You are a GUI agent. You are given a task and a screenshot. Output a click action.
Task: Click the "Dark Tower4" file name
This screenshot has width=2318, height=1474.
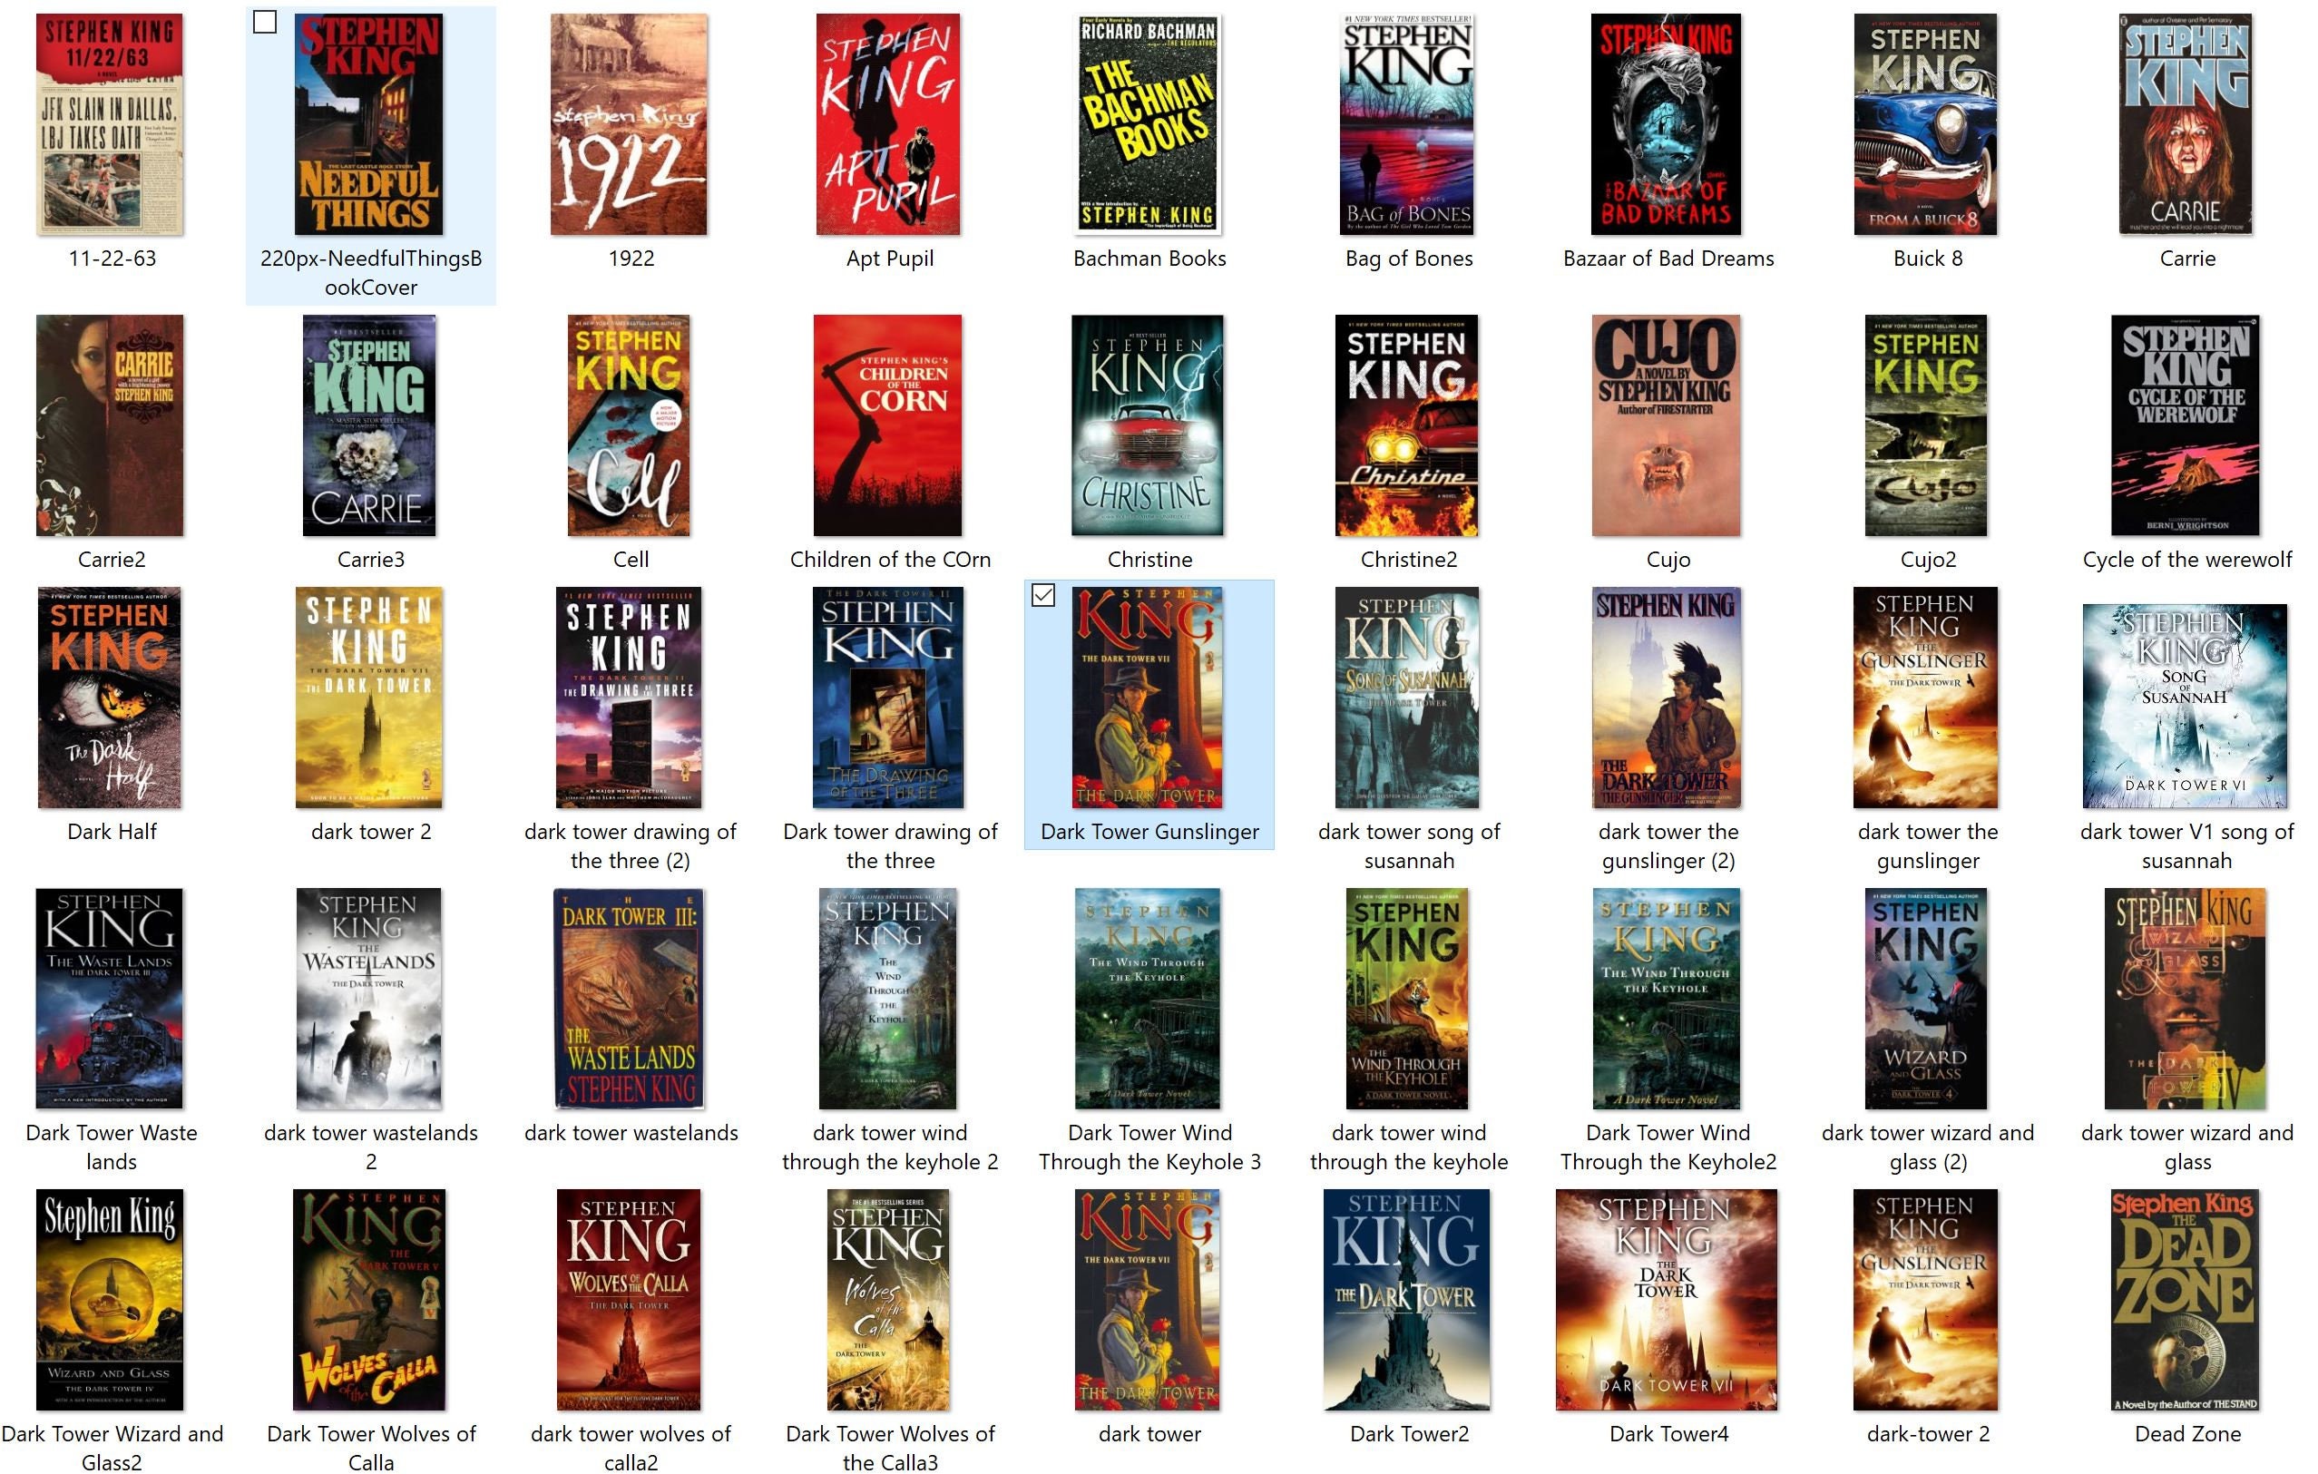tap(1668, 1435)
